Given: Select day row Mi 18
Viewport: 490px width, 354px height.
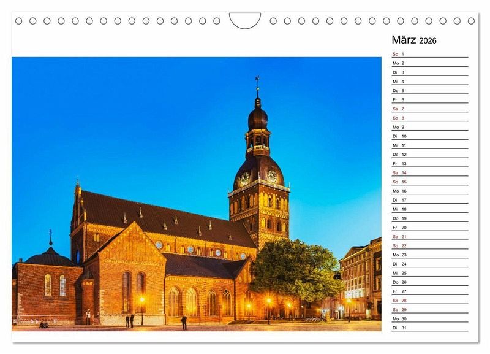Looking at the screenshot, I should click(430, 209).
